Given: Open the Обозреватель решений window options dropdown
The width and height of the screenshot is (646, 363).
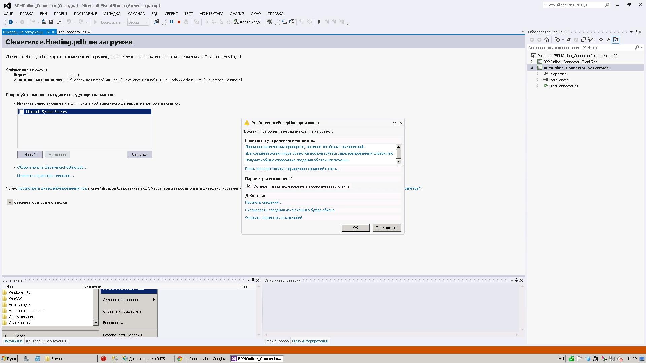Looking at the screenshot, I should click(631, 32).
